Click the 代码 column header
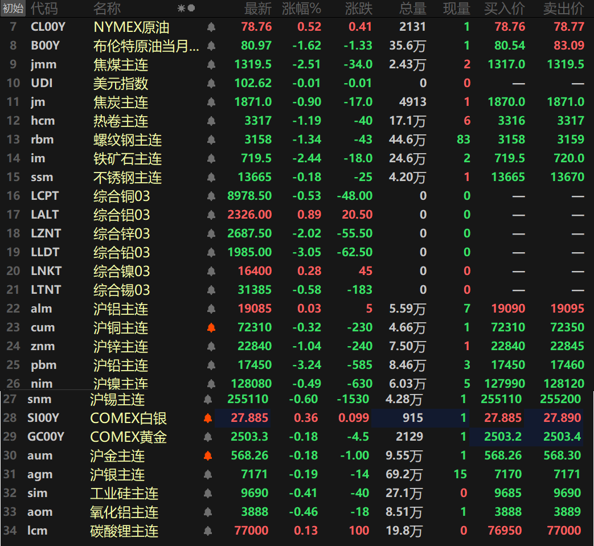Image resolution: width=594 pixels, height=546 pixels. tap(44, 9)
